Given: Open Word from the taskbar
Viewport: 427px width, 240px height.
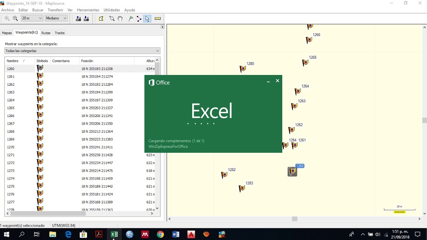Looking at the screenshot, I should (x=176, y=234).
